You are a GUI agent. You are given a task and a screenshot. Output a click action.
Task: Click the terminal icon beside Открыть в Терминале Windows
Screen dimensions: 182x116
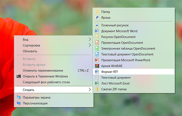click(x=18, y=76)
